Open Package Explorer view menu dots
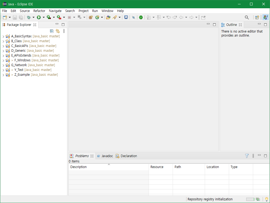The height and width of the screenshot is (203, 270). (64, 31)
